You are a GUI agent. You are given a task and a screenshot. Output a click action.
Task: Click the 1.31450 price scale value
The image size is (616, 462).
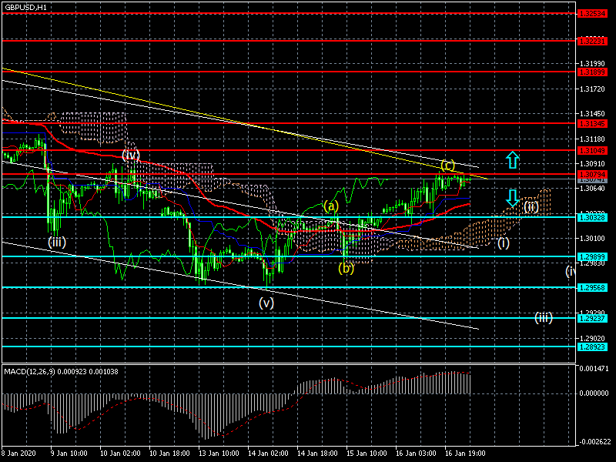592,114
